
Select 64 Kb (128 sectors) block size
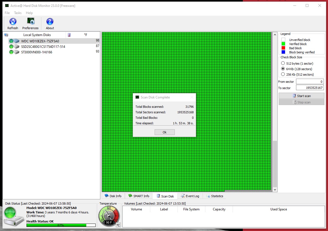(x=283, y=69)
